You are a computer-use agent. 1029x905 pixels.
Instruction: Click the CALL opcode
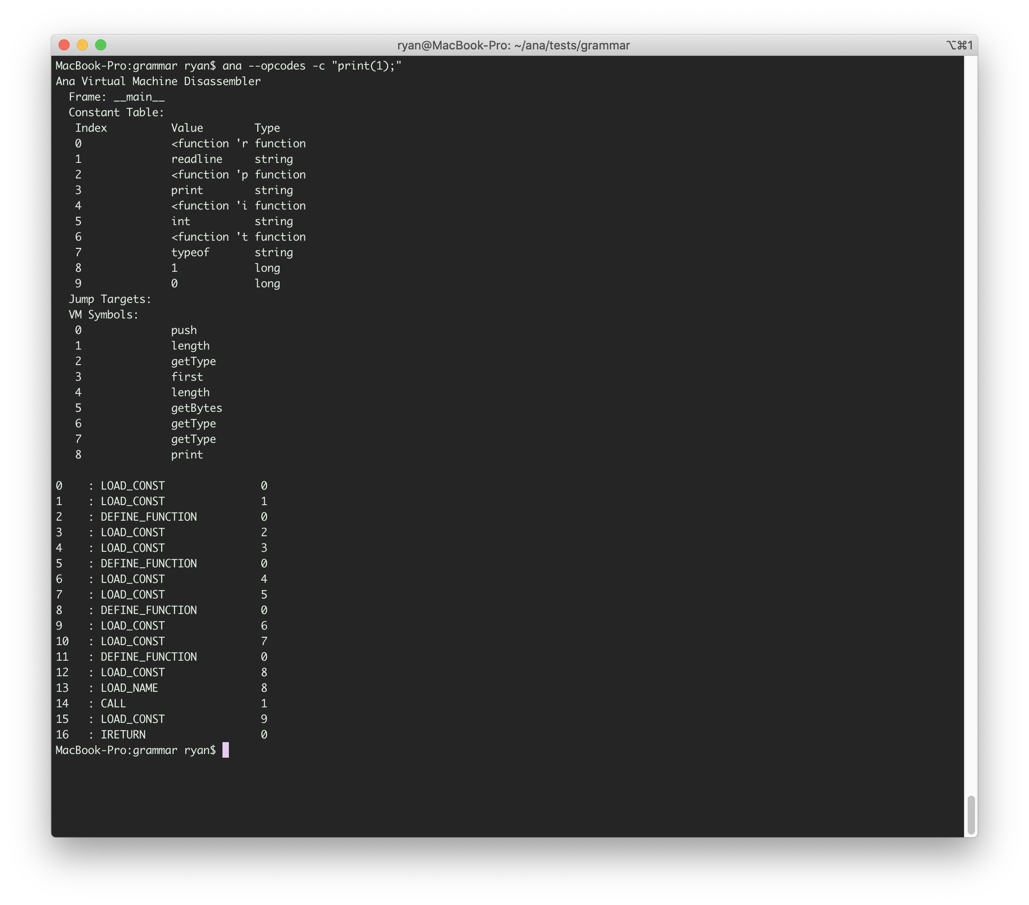(113, 705)
